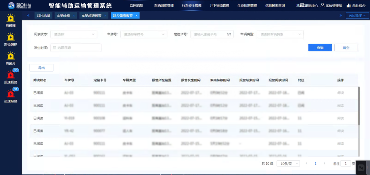Image resolution: width=370 pixels, height=175 pixels.
Task: Close the 路径偏离报警 tab
Action: point(136,15)
